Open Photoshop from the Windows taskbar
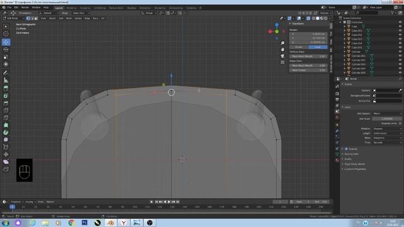The image size is (404, 227). (x=85, y=223)
